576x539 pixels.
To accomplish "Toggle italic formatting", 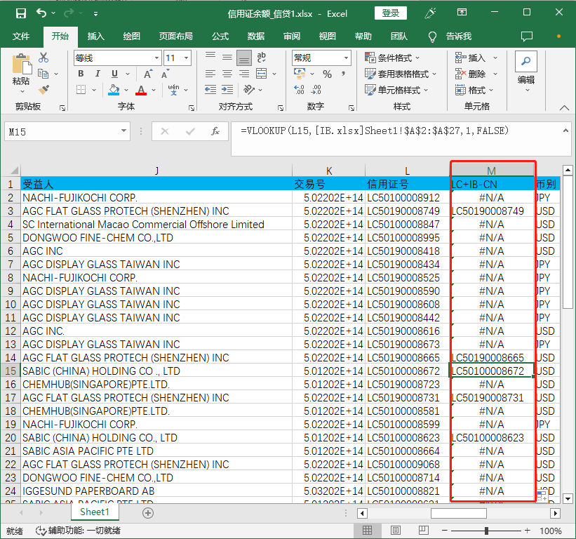I will click(x=97, y=74).
